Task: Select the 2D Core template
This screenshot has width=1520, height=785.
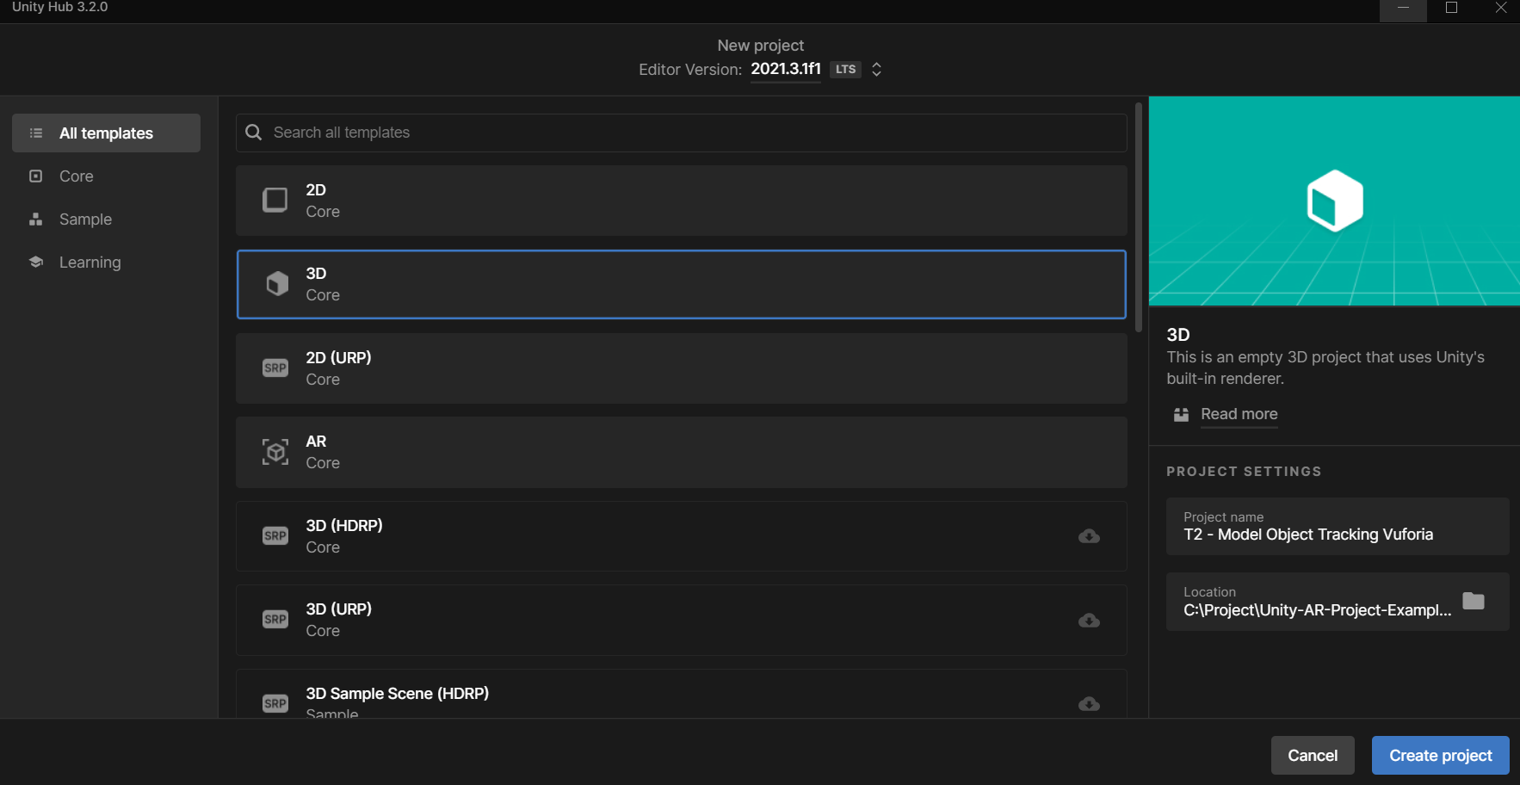Action: click(x=682, y=201)
